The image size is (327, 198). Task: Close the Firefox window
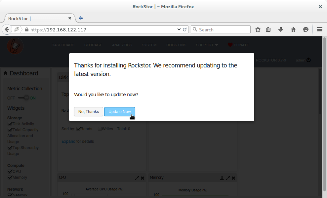coord(320,7)
